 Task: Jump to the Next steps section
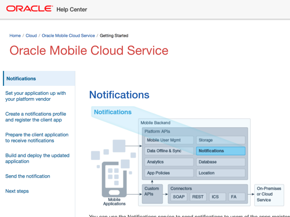point(17,191)
